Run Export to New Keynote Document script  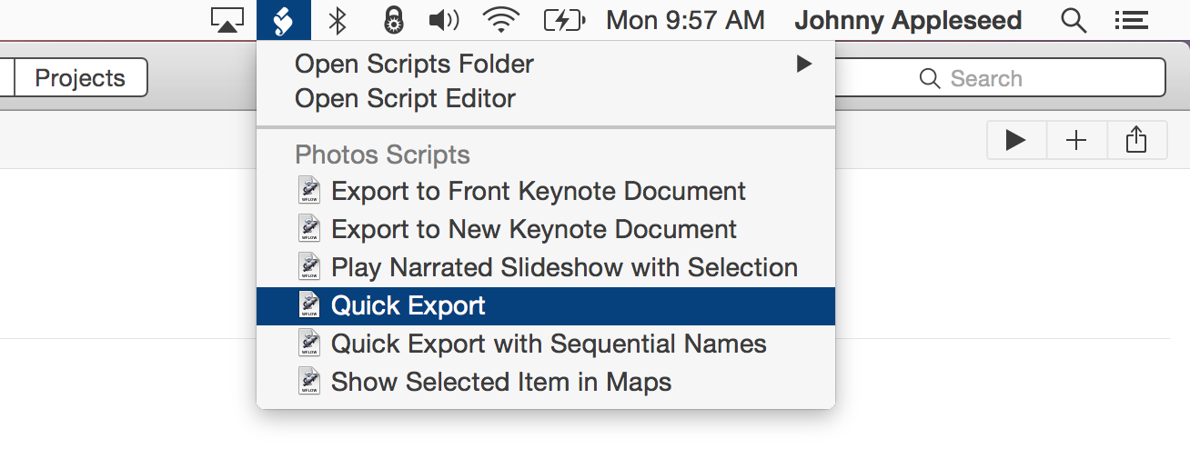pyautogui.click(x=546, y=230)
